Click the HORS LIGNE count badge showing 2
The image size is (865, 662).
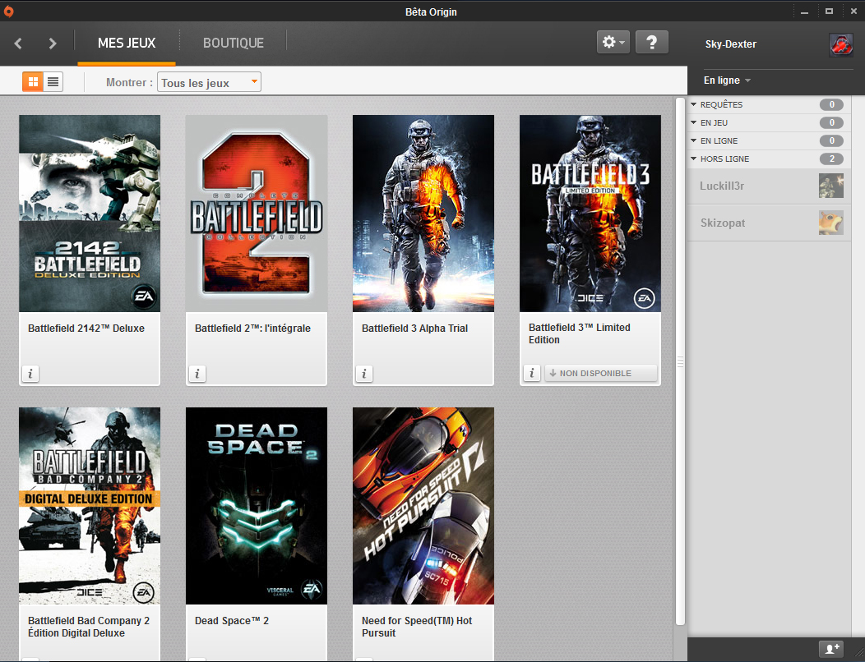click(x=831, y=159)
